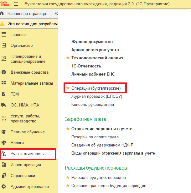
Task: Open the Главное section
Action: (18, 35)
